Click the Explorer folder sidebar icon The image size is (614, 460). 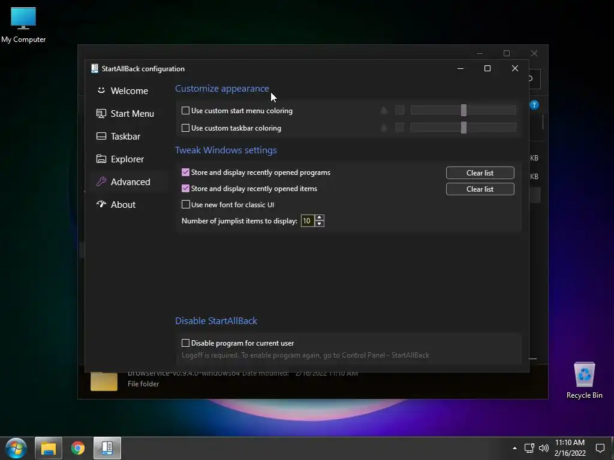click(101, 159)
